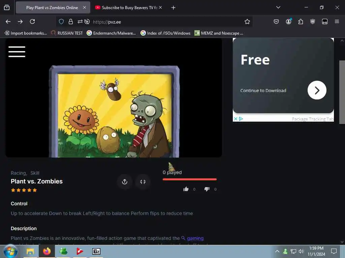Open the taskbar clock showing 1:59 PM
This screenshot has height=258, width=345.
point(316,251)
